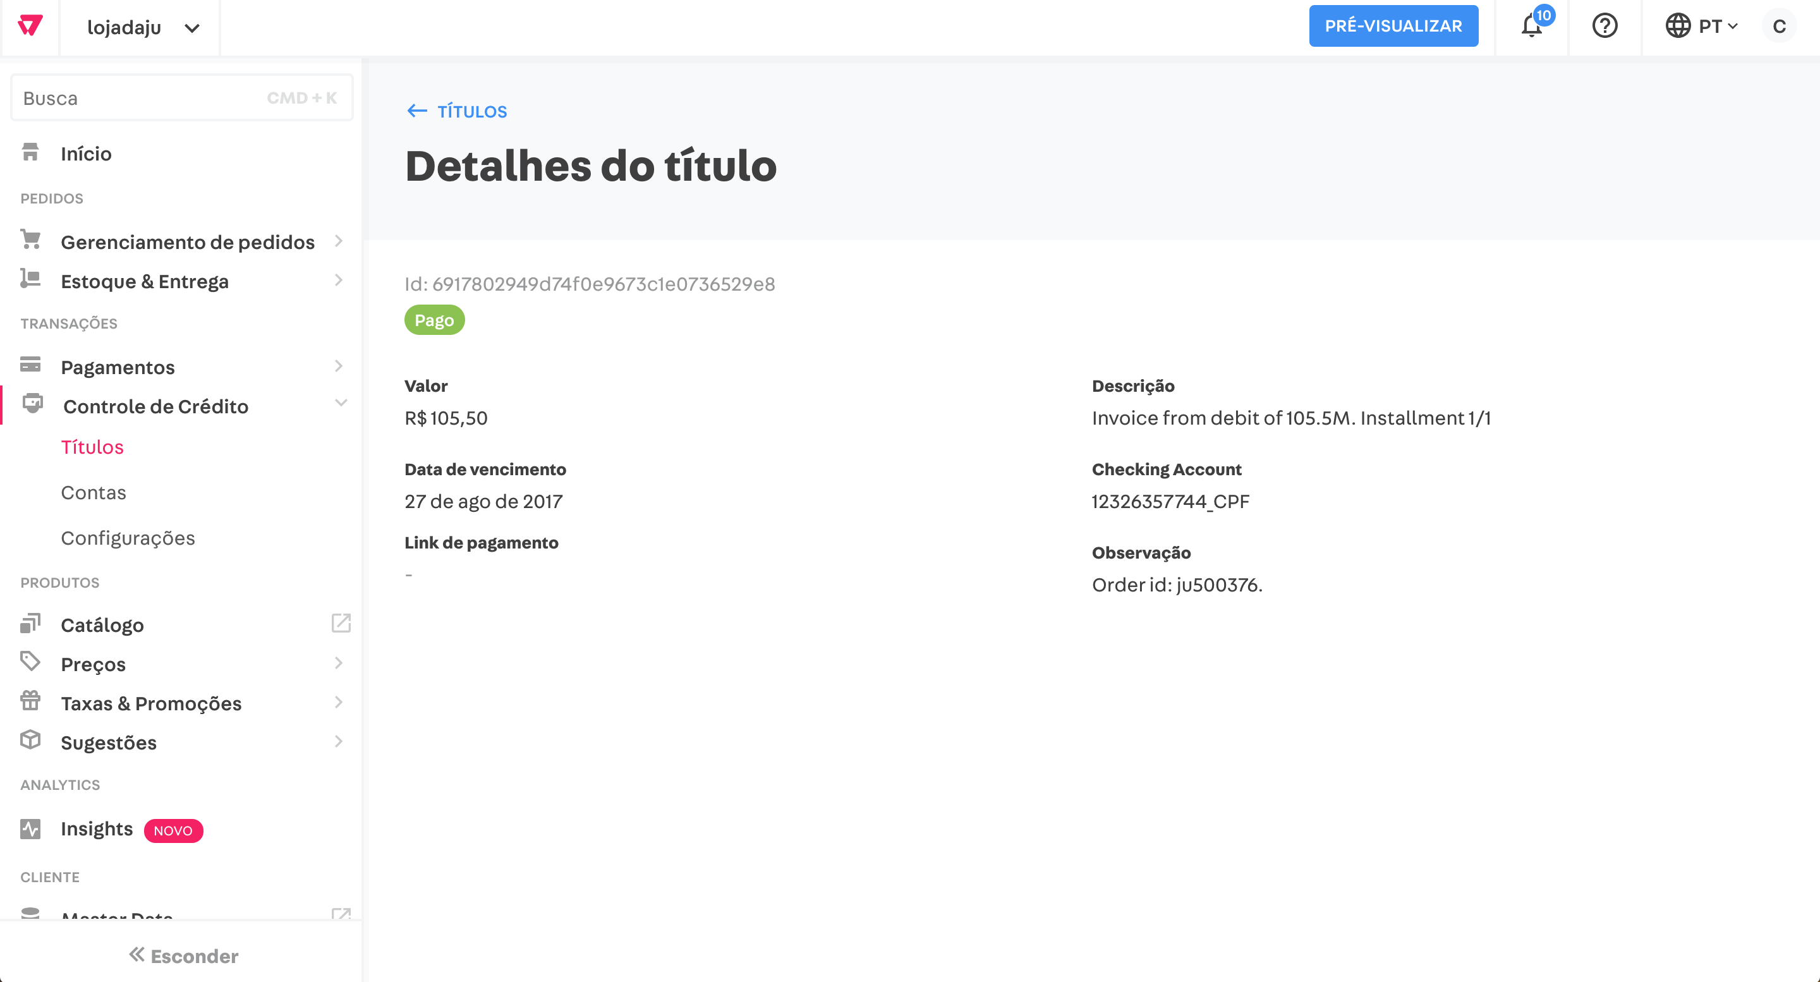Viewport: 1820px width, 982px height.
Task: Click the PRÉ-VISUALIZAR button
Action: [1393, 26]
